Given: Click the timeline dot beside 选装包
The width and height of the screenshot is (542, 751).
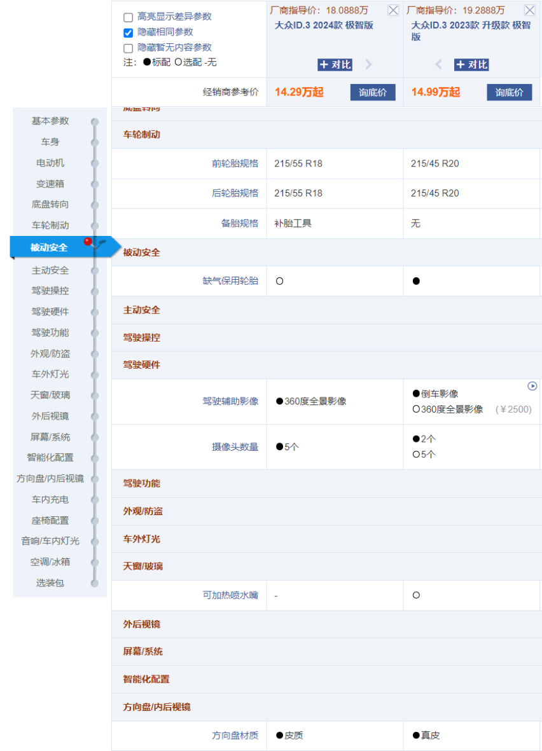Looking at the screenshot, I should pyautogui.click(x=95, y=583).
